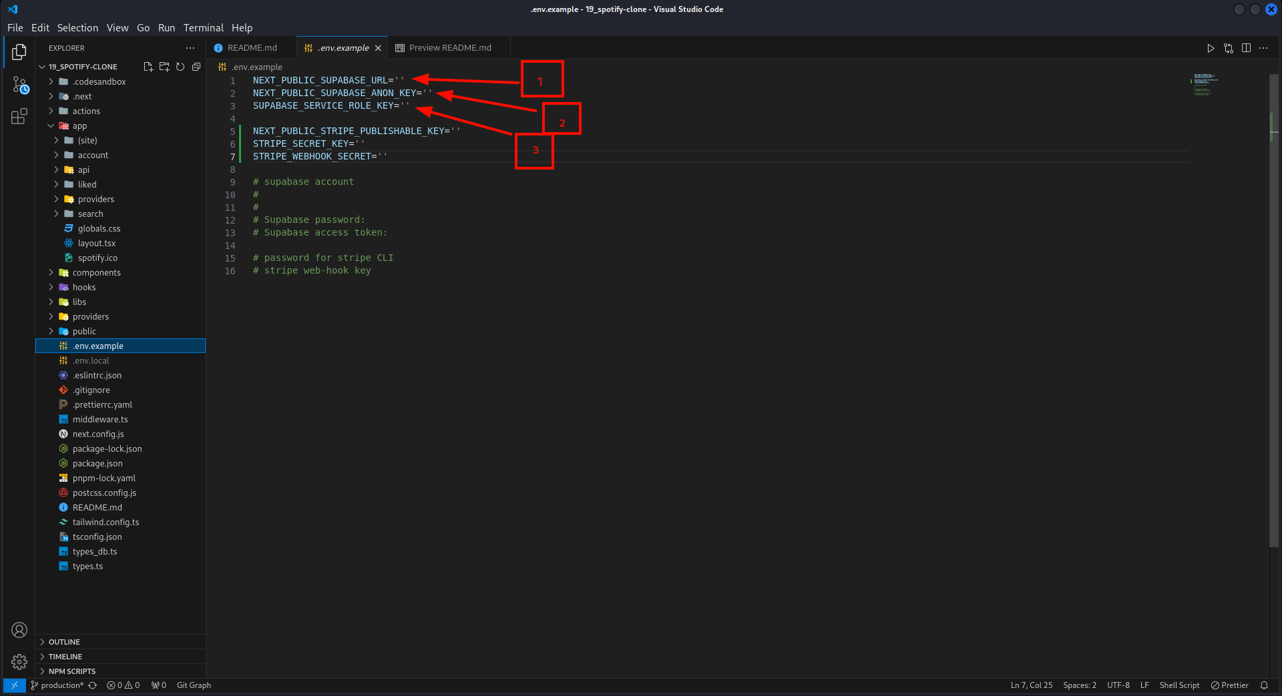
Task: Click the editor vertical scrollbar
Action: pyautogui.click(x=1274, y=310)
